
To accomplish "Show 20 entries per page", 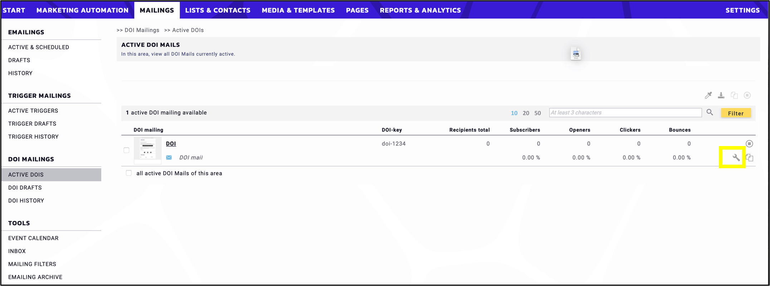I will click(526, 113).
